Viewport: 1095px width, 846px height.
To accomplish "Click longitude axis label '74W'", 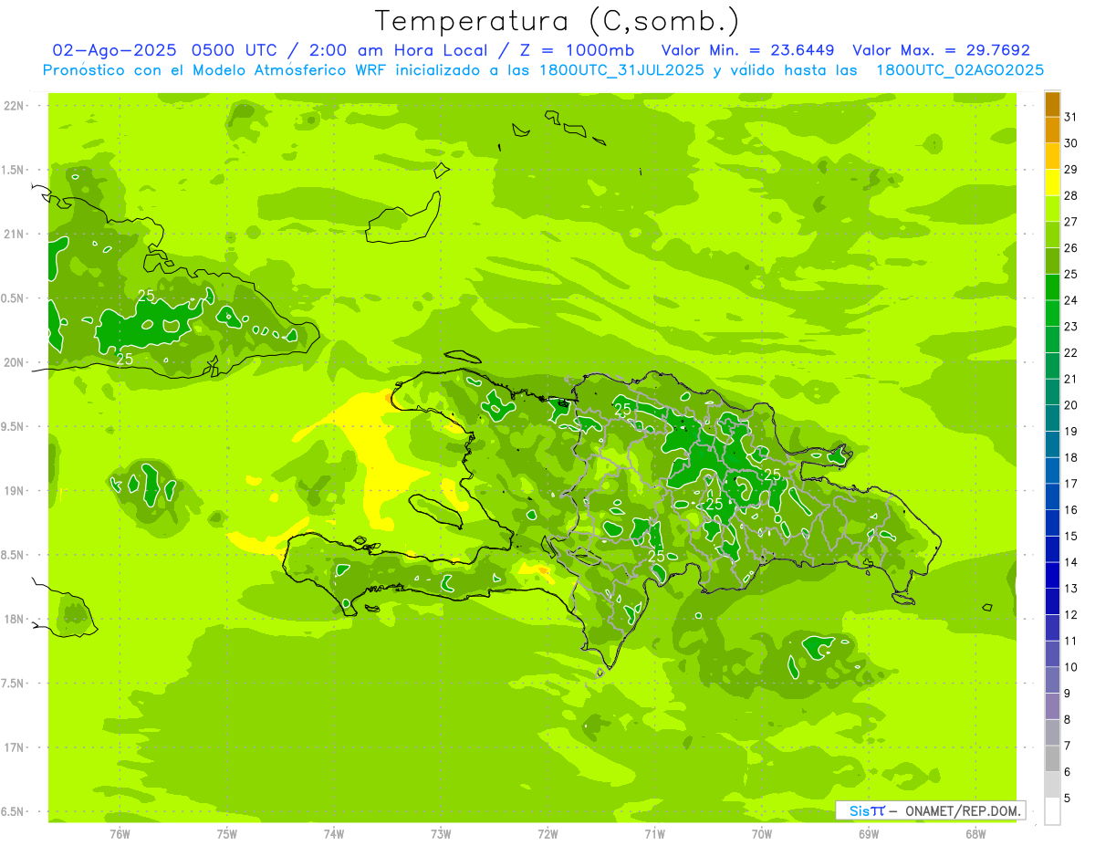I will point(334,834).
